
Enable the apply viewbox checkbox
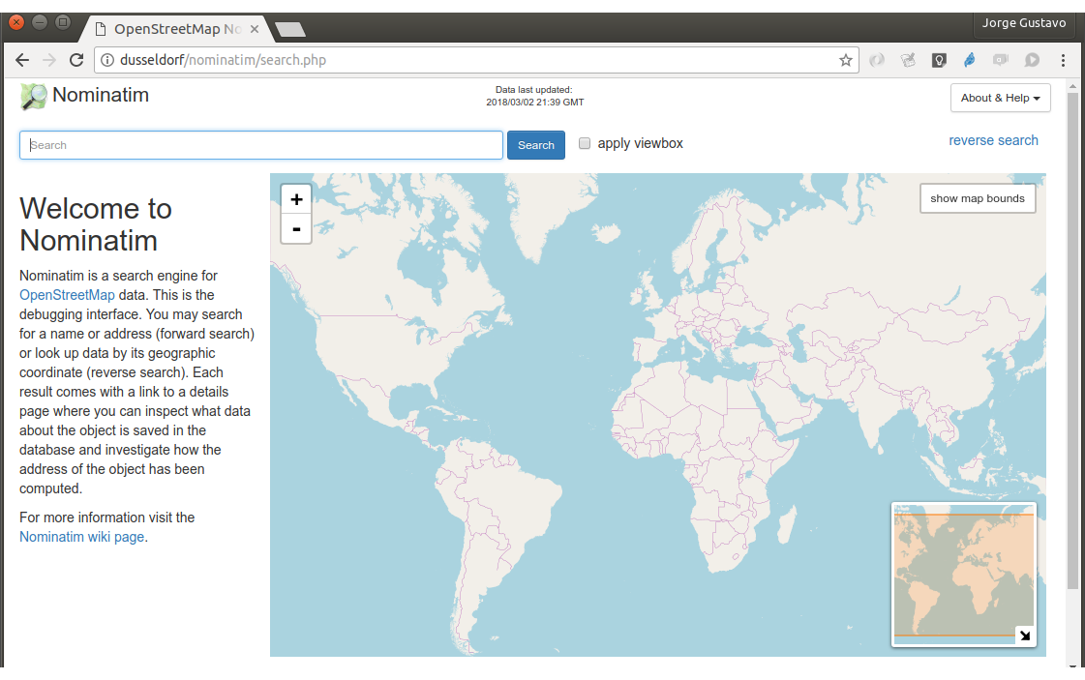coord(585,144)
